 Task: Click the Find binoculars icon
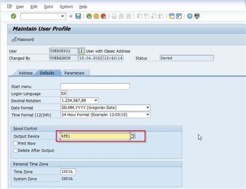[x=121, y=17]
